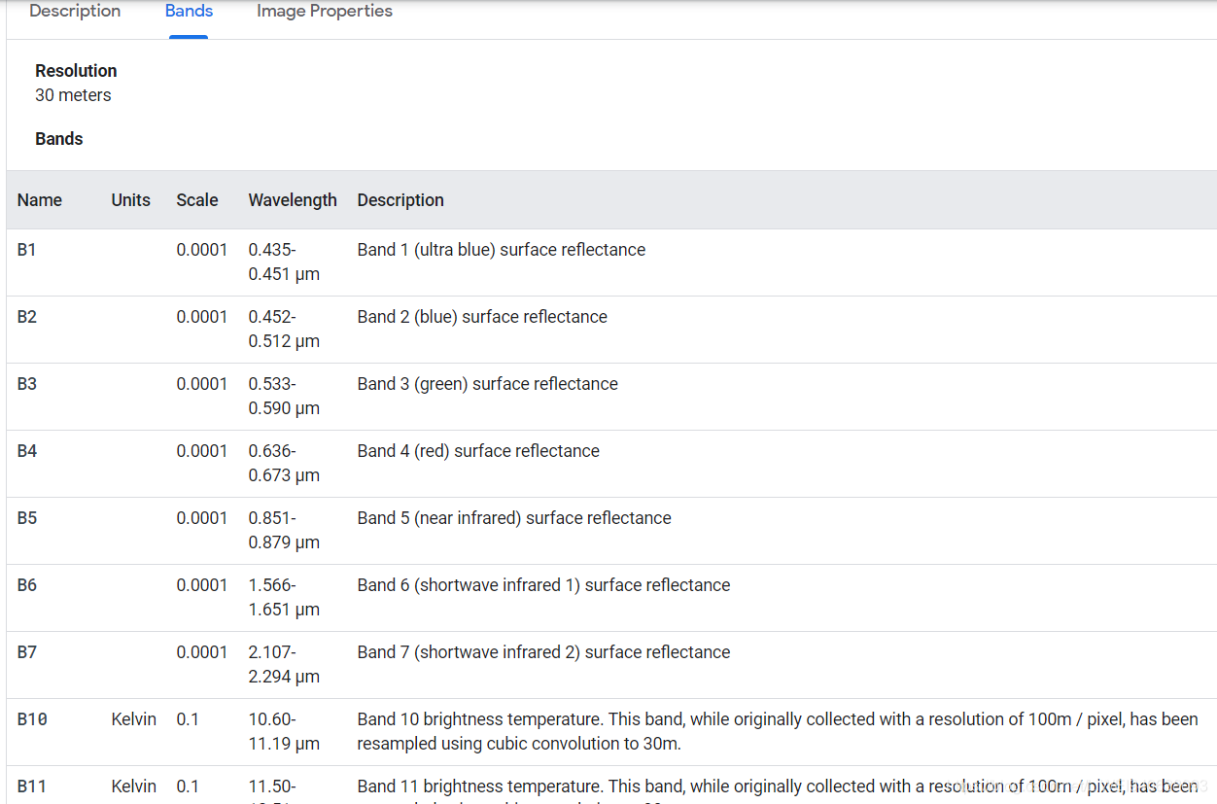The height and width of the screenshot is (804, 1217).
Task: Switch to the Description tab
Action: click(75, 12)
